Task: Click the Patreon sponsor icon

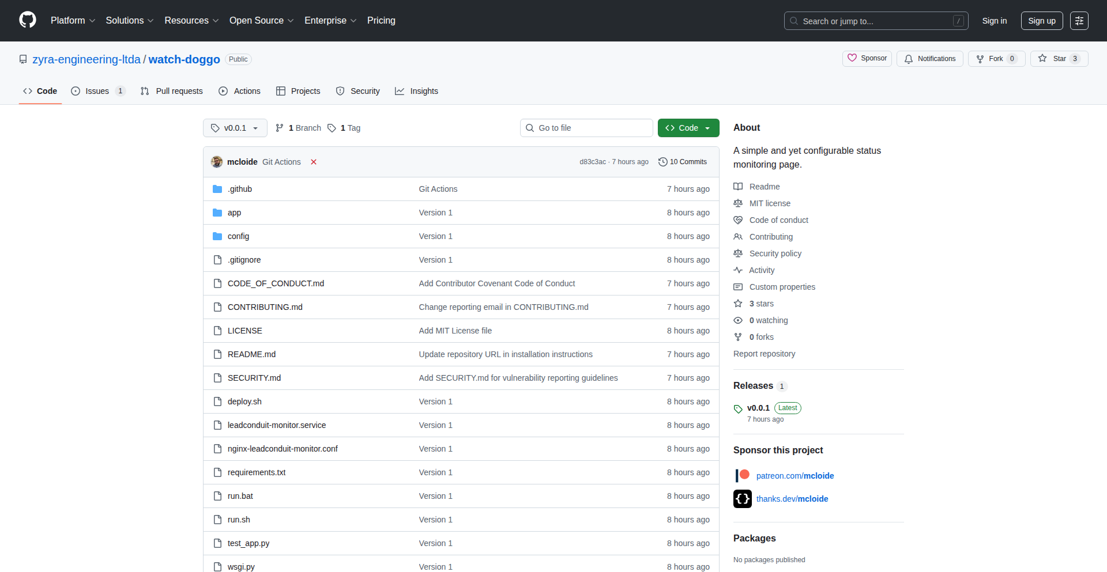Action: pyautogui.click(x=743, y=475)
